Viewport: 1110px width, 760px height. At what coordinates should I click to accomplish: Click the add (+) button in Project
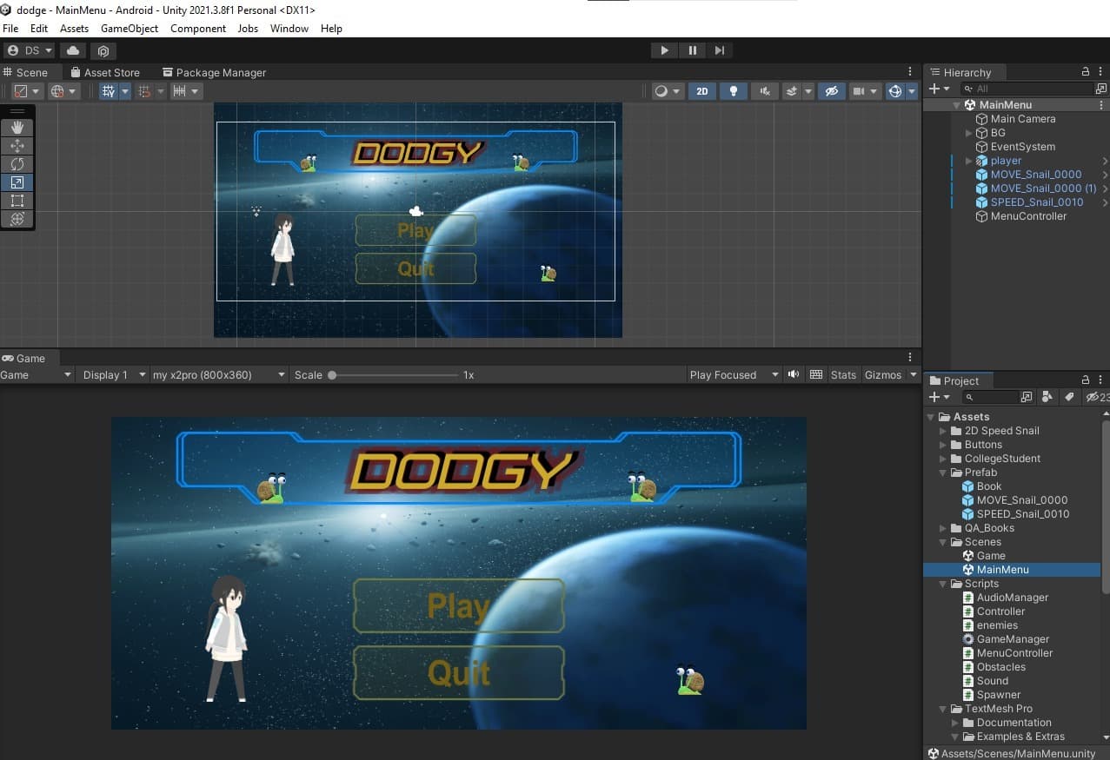coord(939,397)
